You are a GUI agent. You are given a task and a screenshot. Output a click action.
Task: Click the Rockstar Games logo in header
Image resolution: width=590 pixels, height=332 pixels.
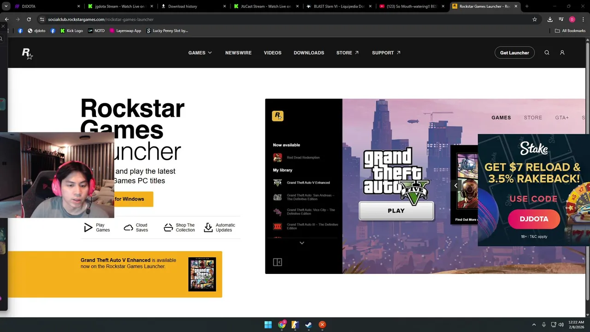(27, 53)
